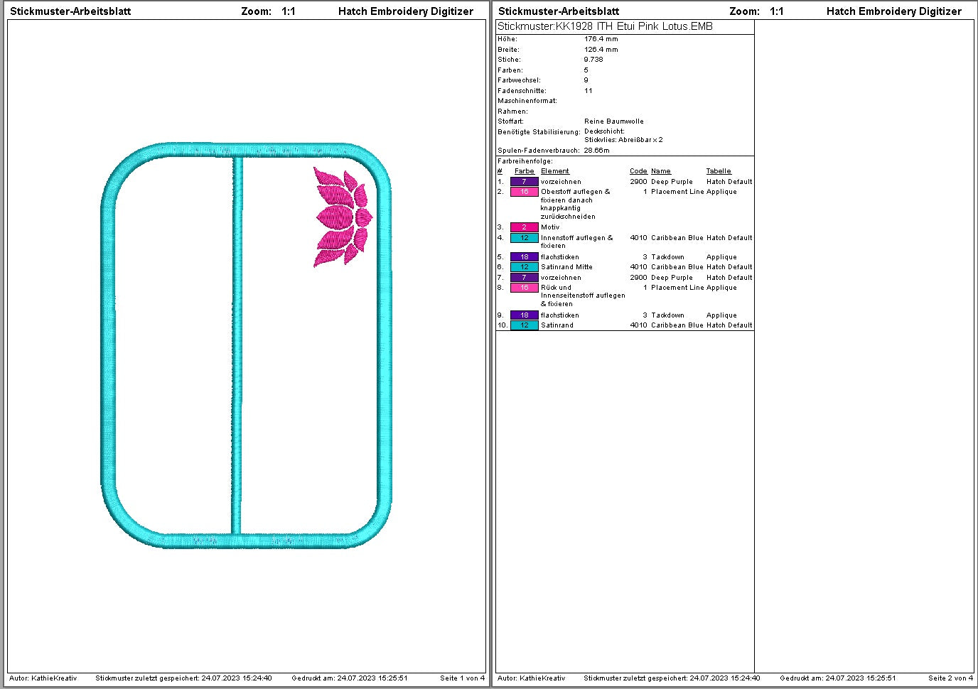Click the Deep Purple swatch in row 1
Image resolution: width=978 pixels, height=689 pixels.
click(x=524, y=182)
